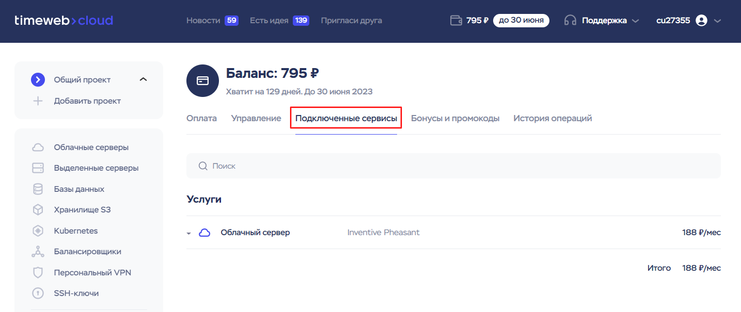Collapse the Общий проект section chevron

click(x=144, y=79)
